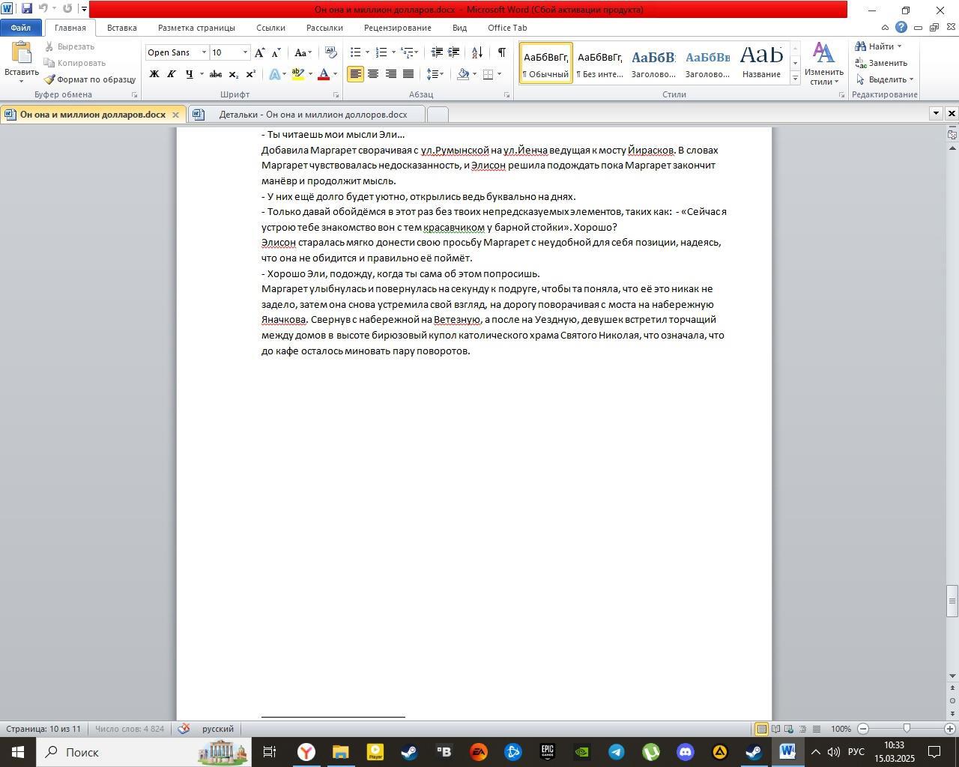The width and height of the screenshot is (959, 767).
Task: Center-align the paragraph
Action: pos(373,74)
